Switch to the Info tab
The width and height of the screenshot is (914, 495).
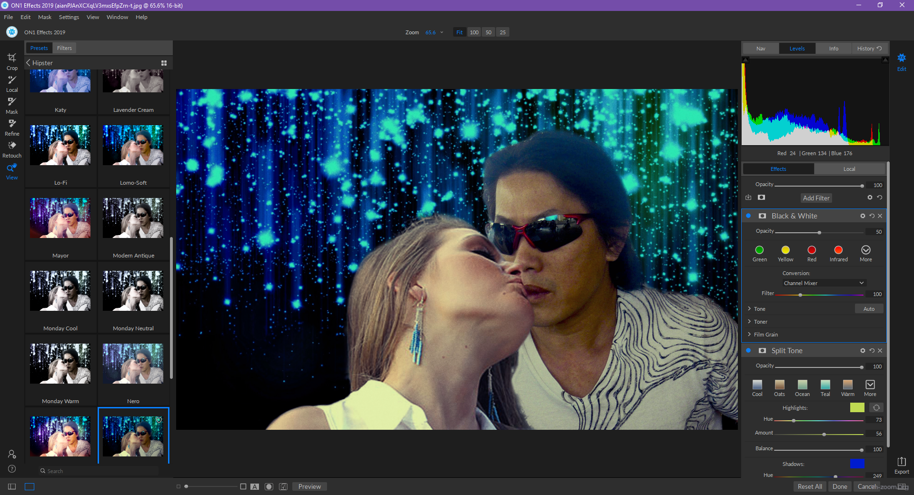click(x=834, y=49)
